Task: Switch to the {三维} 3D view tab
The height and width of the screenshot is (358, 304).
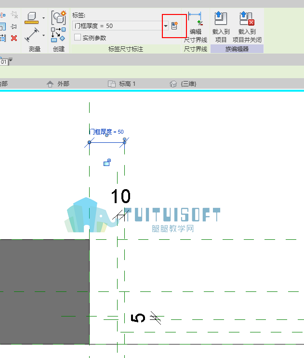Action: (183, 84)
